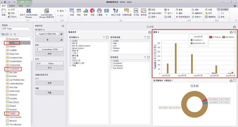Click the 标题 (Title) ribbon button

tap(209, 10)
